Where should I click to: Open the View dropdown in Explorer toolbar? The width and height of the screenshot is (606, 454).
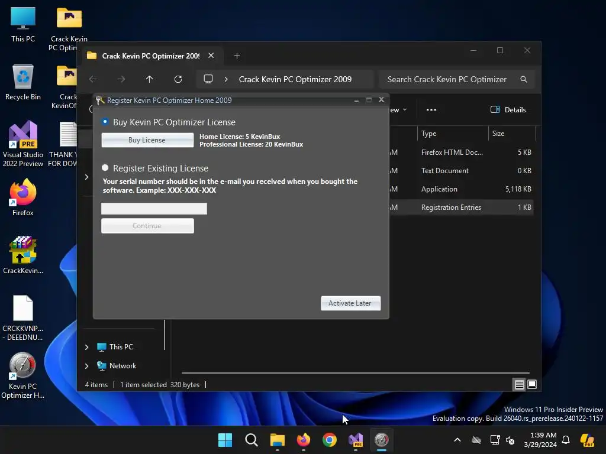(398, 109)
